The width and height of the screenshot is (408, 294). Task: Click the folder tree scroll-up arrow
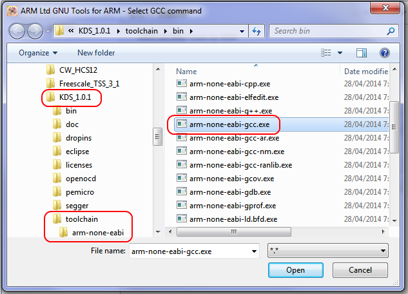coord(158,69)
